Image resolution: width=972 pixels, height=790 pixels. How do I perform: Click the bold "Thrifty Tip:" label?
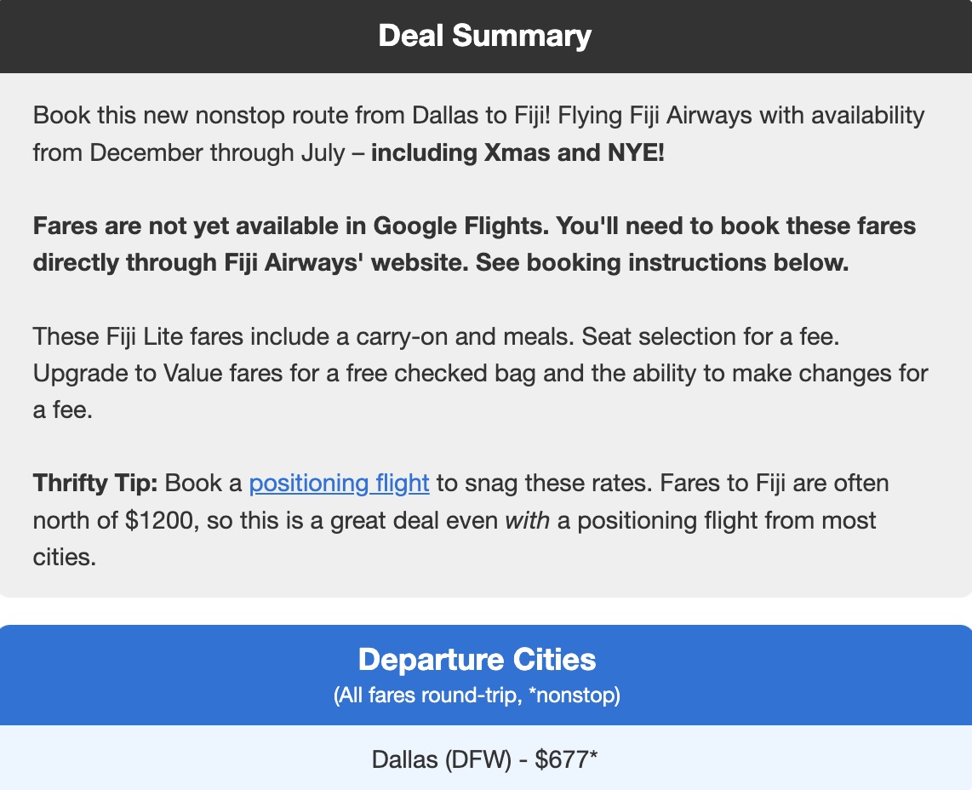(95, 484)
